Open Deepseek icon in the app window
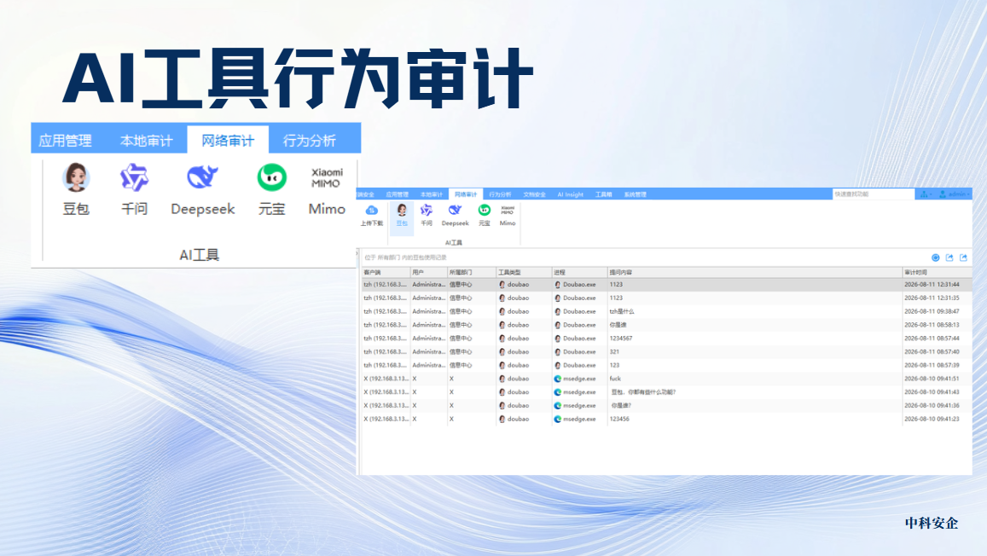 [x=455, y=210]
